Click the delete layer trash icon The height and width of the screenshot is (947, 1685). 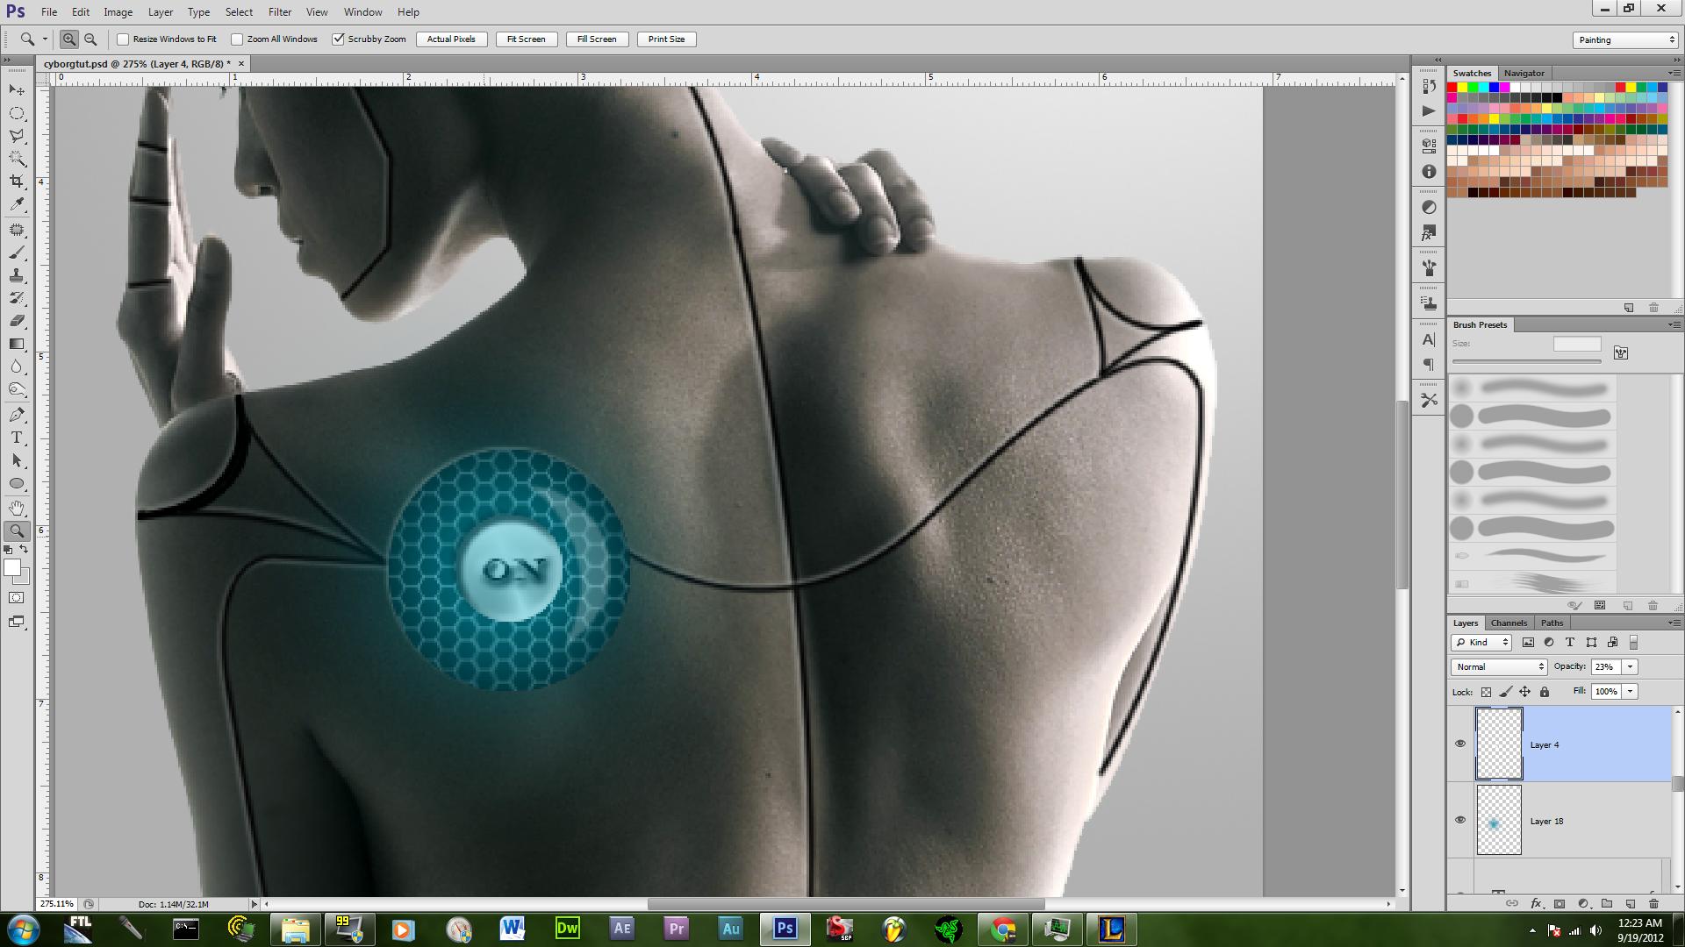pos(1653,903)
